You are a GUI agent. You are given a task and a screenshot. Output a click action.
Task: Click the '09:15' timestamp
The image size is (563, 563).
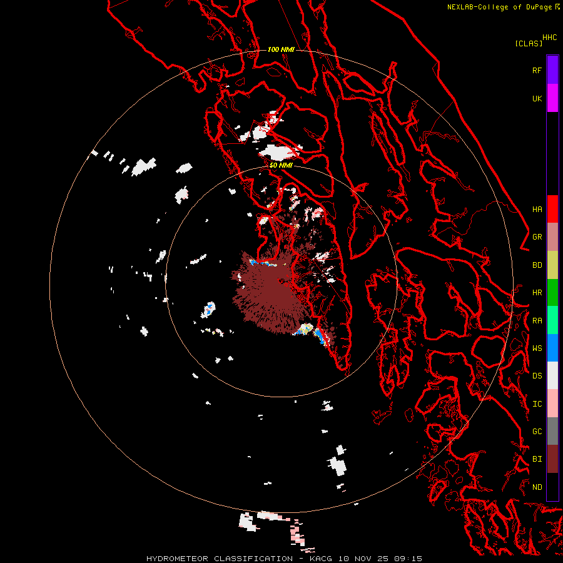pyautogui.click(x=408, y=559)
